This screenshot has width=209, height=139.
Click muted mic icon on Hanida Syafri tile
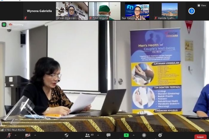click(x=156, y=18)
